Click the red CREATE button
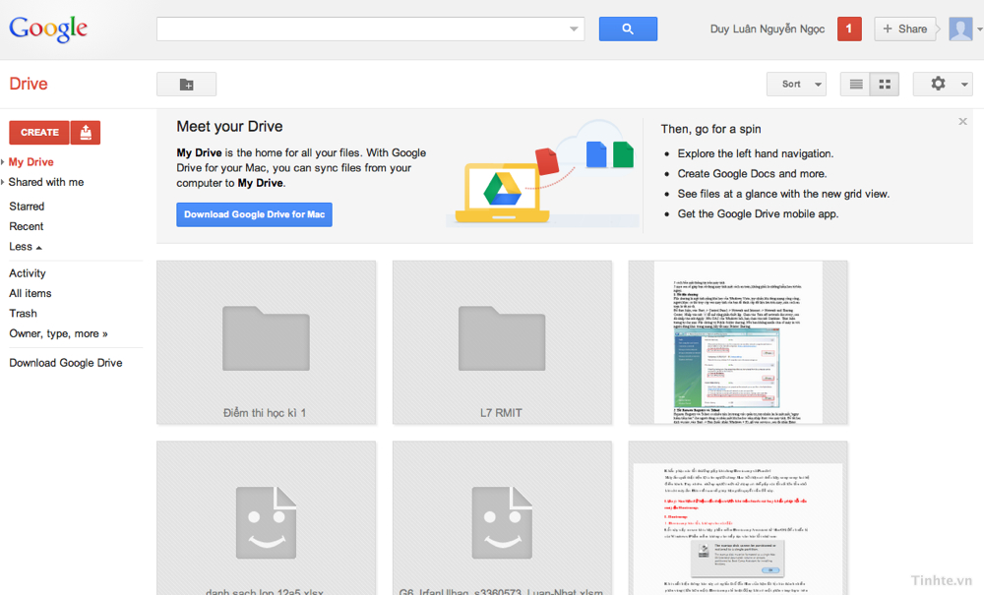 [39, 133]
